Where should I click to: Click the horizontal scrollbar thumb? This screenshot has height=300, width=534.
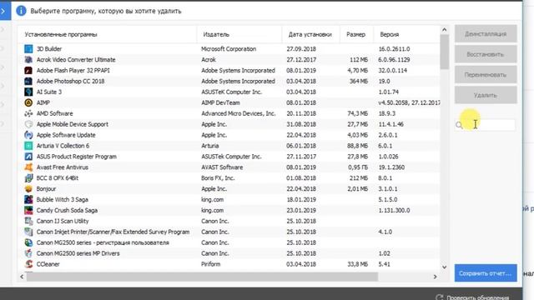click(202, 277)
